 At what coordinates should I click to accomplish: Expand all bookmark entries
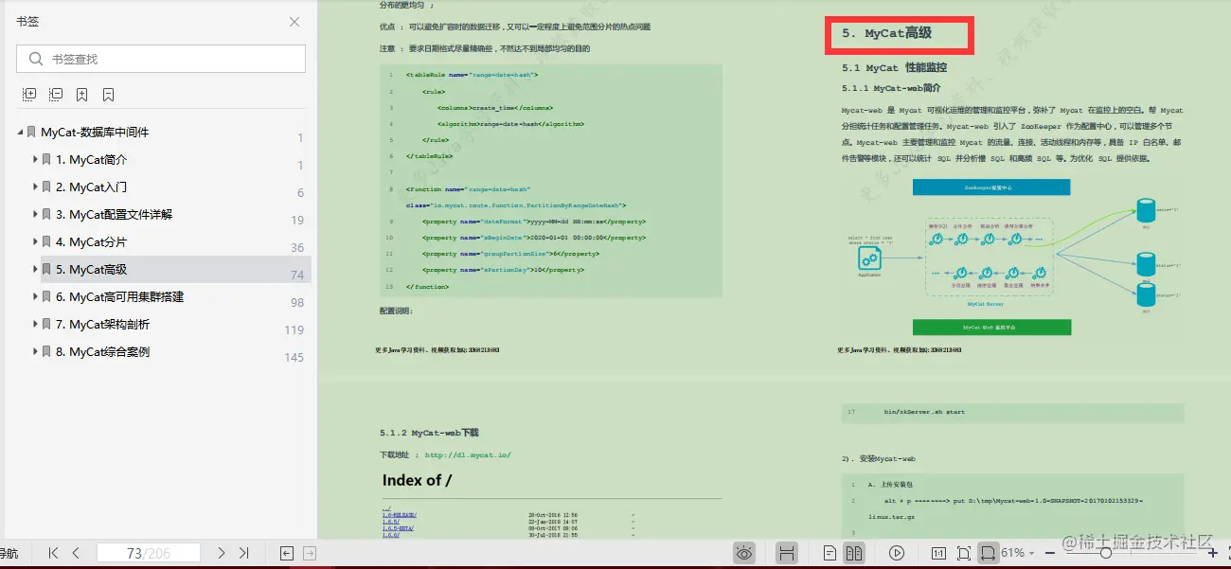(x=29, y=94)
